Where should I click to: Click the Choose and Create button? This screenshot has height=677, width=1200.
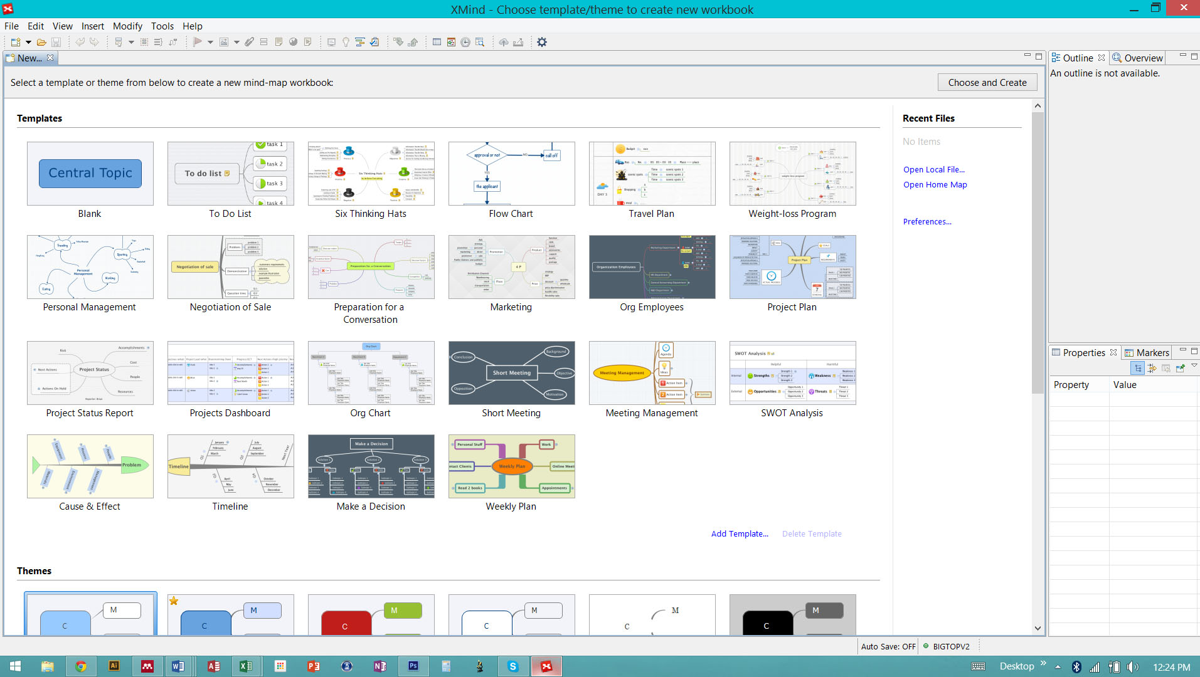click(x=987, y=83)
